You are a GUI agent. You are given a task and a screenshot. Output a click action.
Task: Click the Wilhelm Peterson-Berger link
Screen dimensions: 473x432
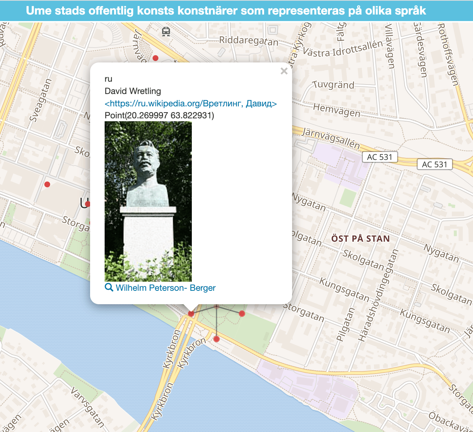pyautogui.click(x=165, y=288)
